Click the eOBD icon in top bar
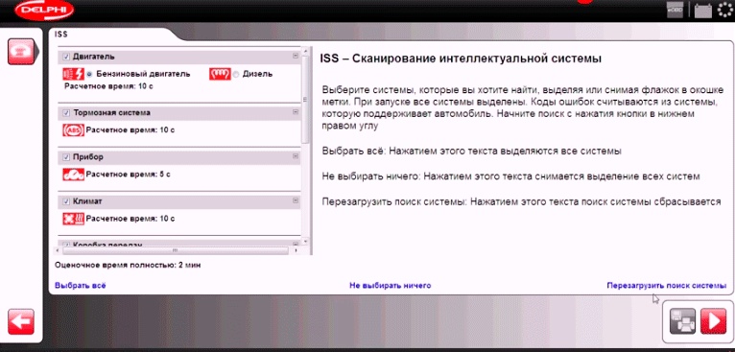This screenshot has width=735, height=352. coord(675,11)
